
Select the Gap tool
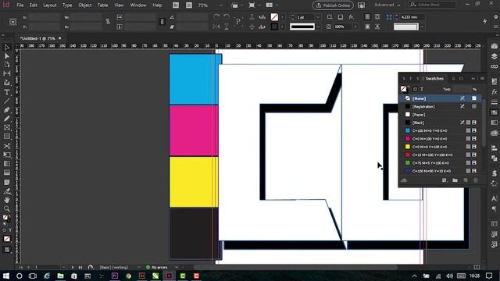(x=7, y=73)
